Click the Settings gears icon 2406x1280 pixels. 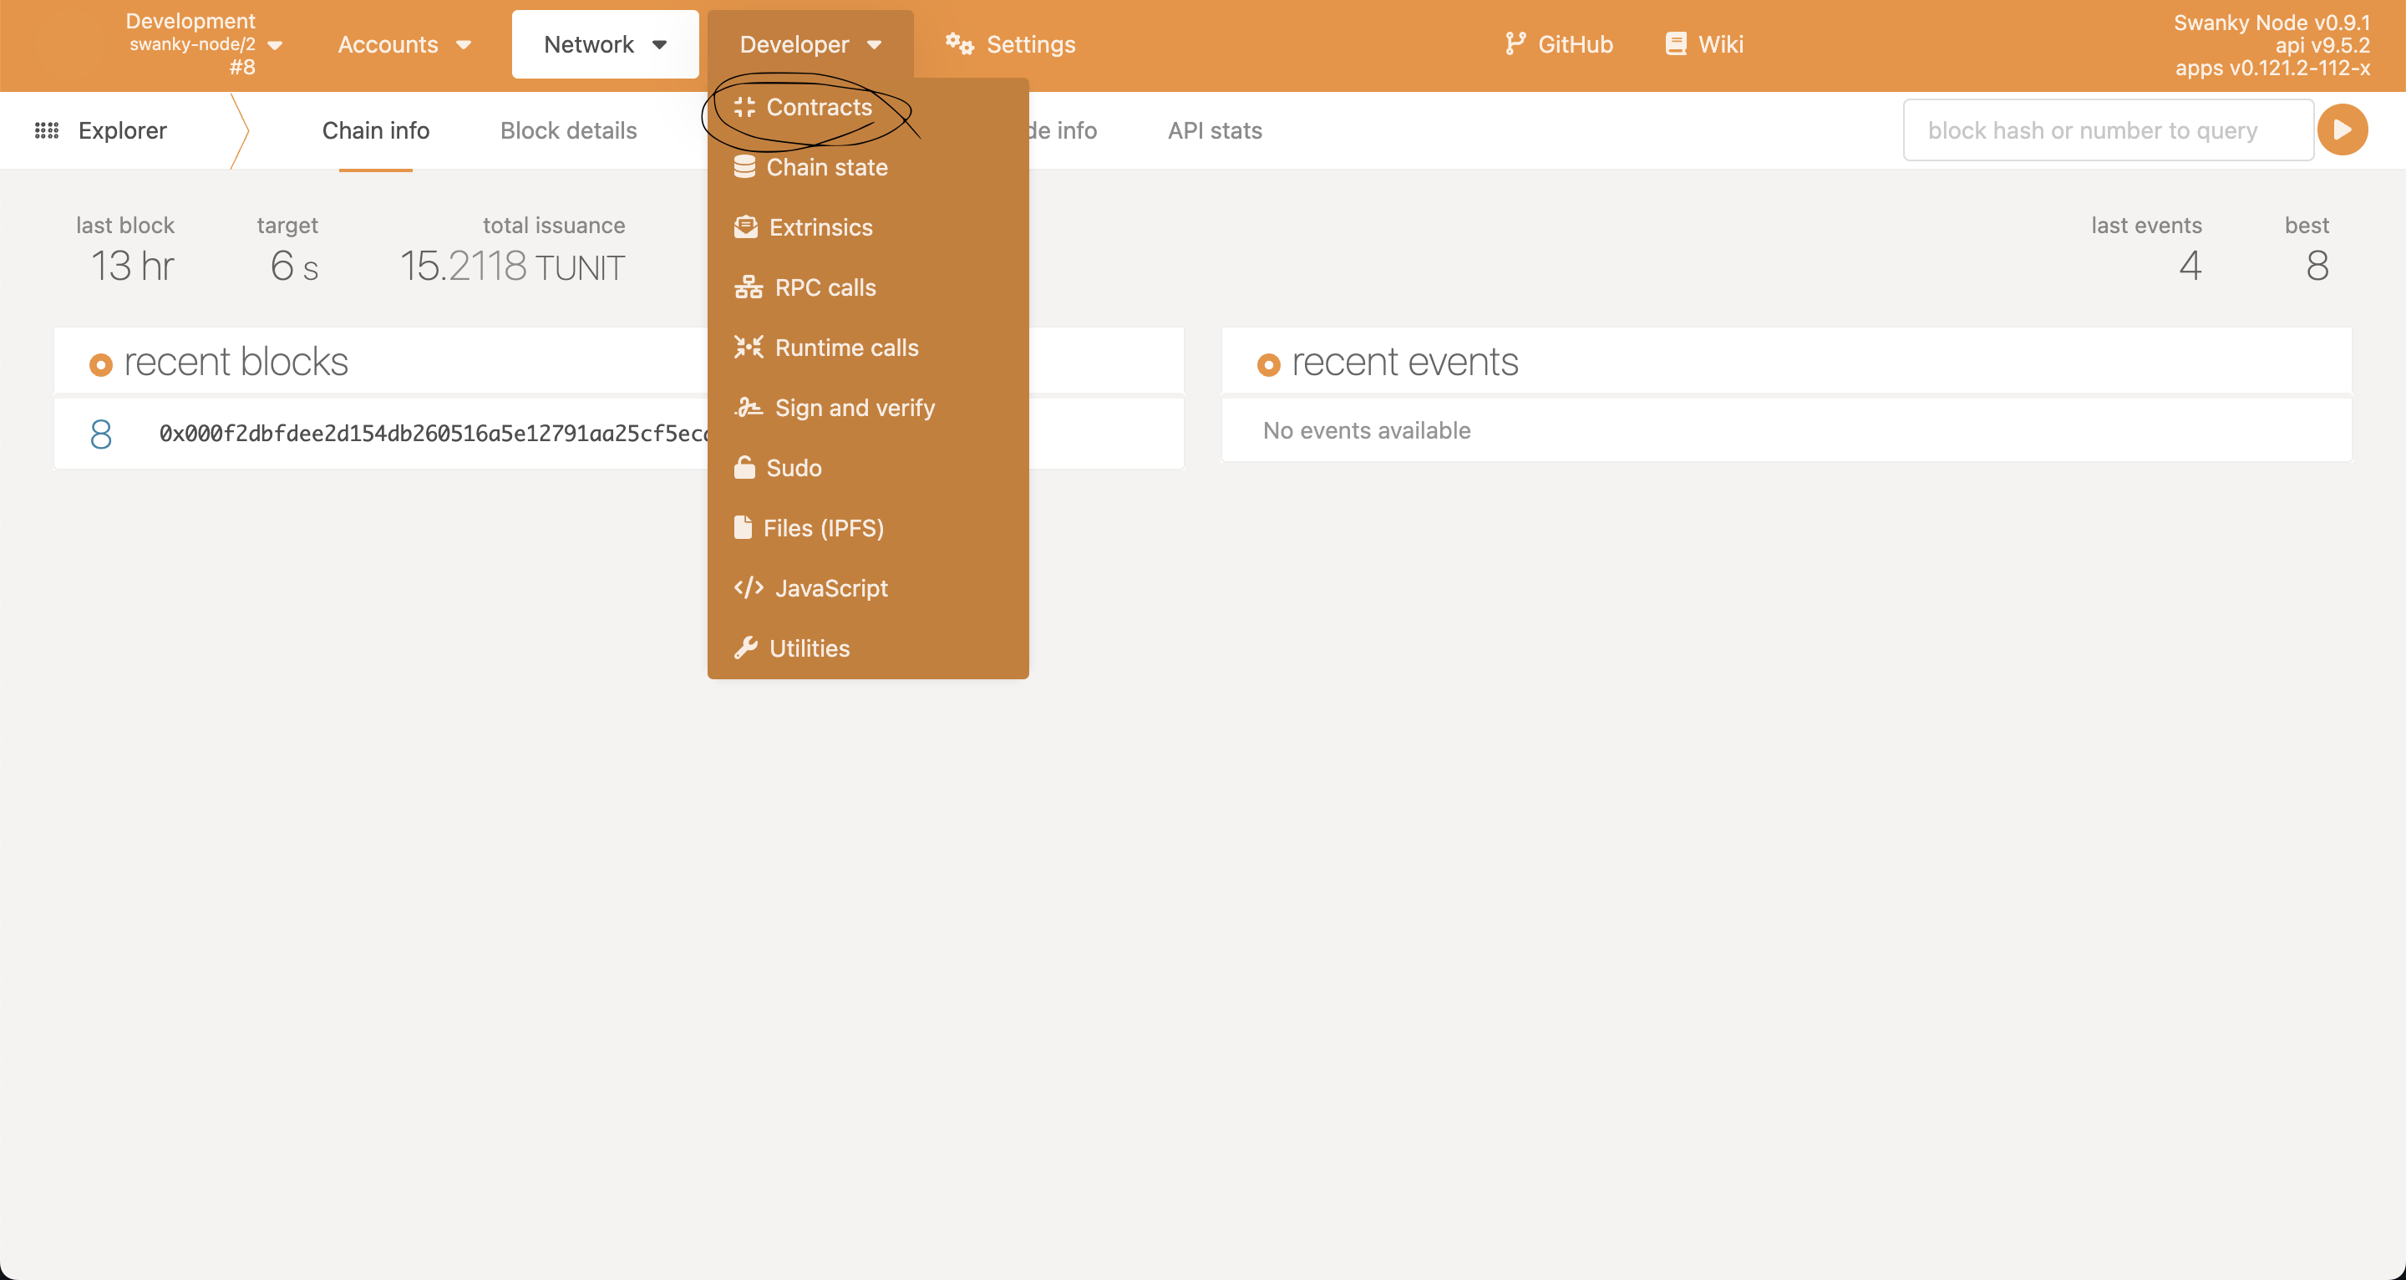click(x=959, y=44)
